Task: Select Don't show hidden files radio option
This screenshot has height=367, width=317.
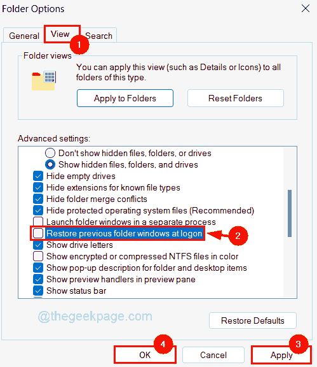Action: point(50,153)
